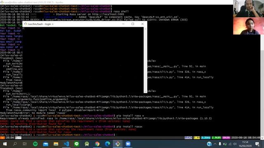Click the byobu load average indicator
The image size is (264, 148).
point(196,138)
